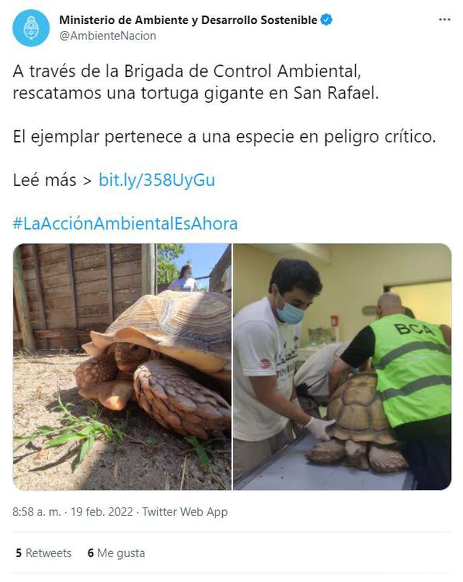463x582 pixels.
Task: Show the 5 Retweets list
Action: tap(43, 553)
